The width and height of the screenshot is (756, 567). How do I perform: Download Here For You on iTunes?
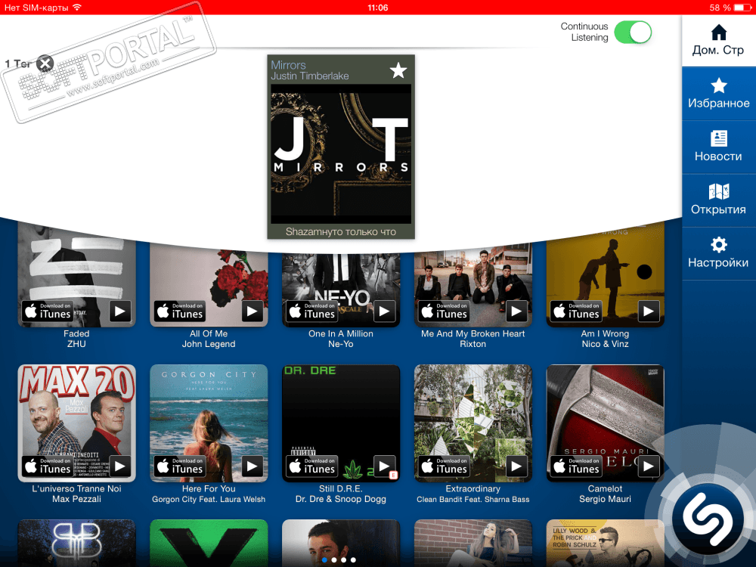180,466
